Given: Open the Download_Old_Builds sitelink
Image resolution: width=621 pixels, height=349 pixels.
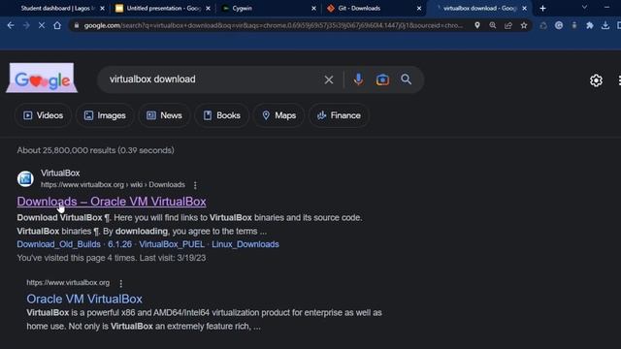Looking at the screenshot, I should tap(58, 244).
